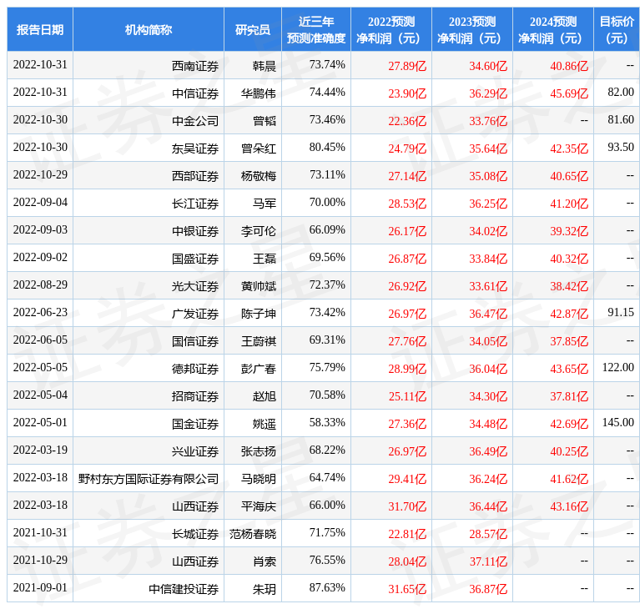Click researcher name 姚遥
The height and width of the screenshot is (609, 640).
click(x=264, y=424)
